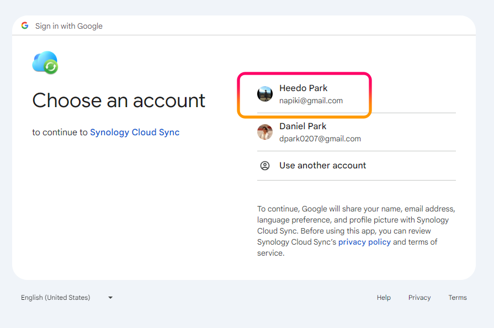494x328 pixels.
Task: Open the language dropdown English (United States)
Action: click(67, 298)
